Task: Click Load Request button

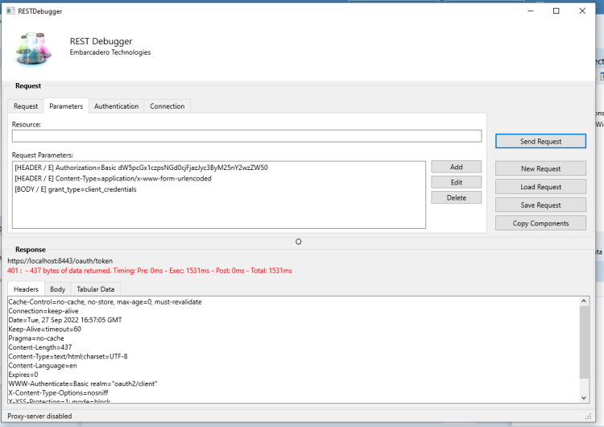Action: (540, 187)
